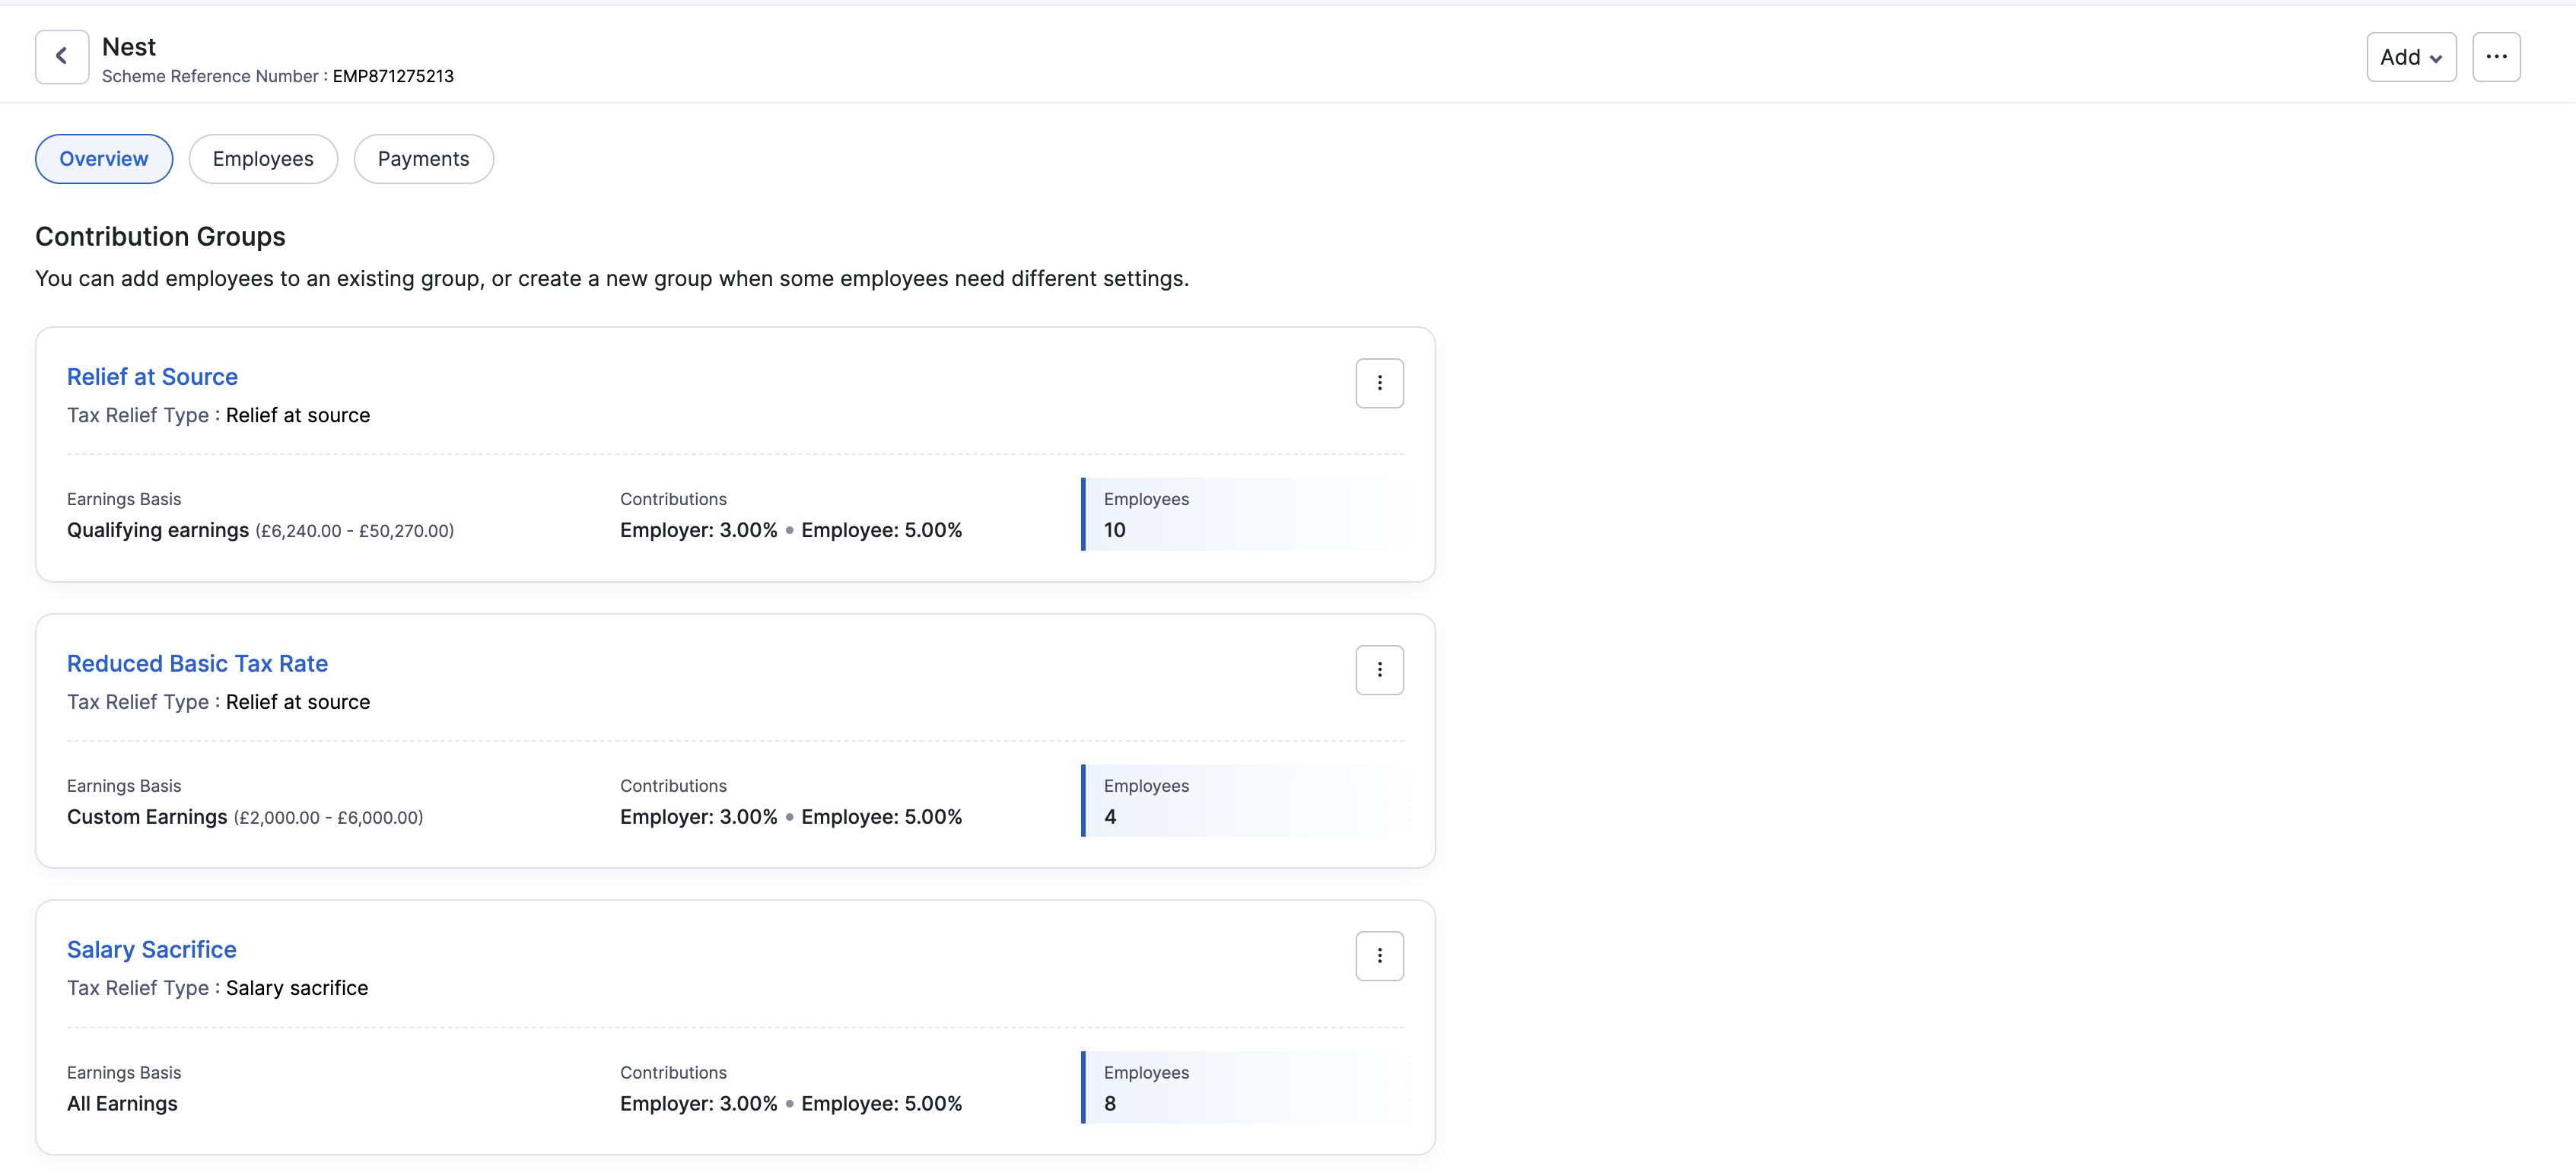Open kebab menu for Relief at Source group
The height and width of the screenshot is (1176, 2576).
coord(1379,383)
